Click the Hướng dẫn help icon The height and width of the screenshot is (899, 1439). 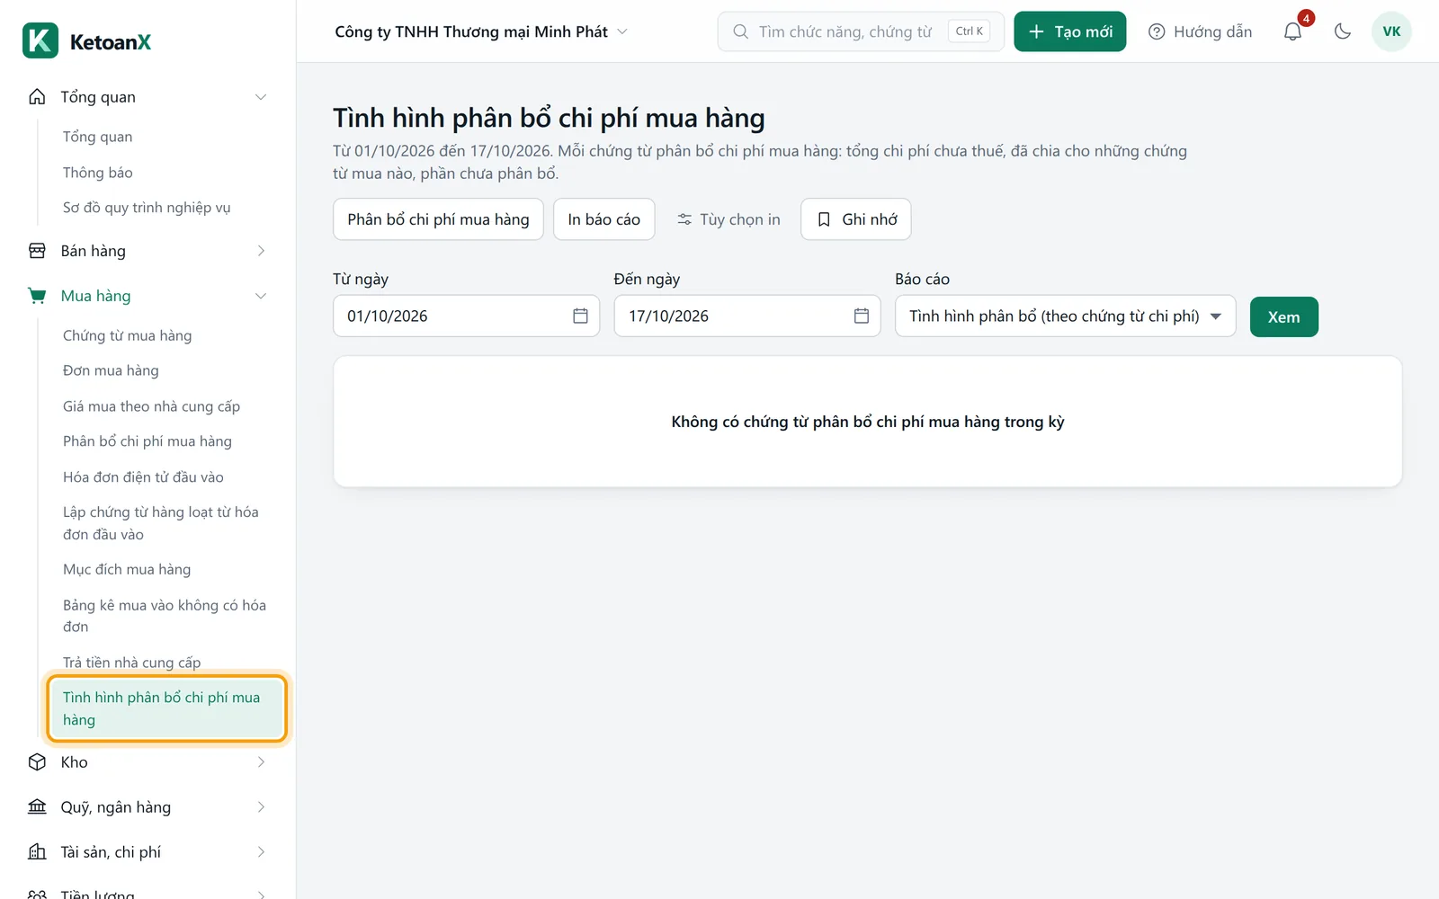pos(1157,31)
